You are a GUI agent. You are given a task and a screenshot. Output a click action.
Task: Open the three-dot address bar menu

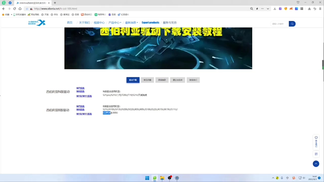pyautogui.click(x=262, y=9)
